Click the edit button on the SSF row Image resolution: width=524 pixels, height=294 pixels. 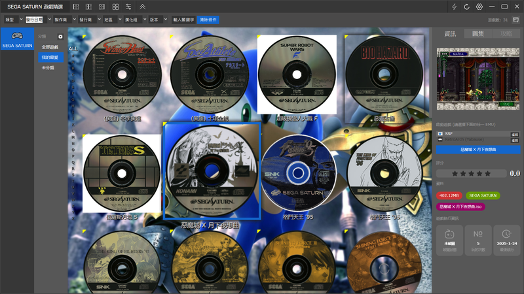515,135
